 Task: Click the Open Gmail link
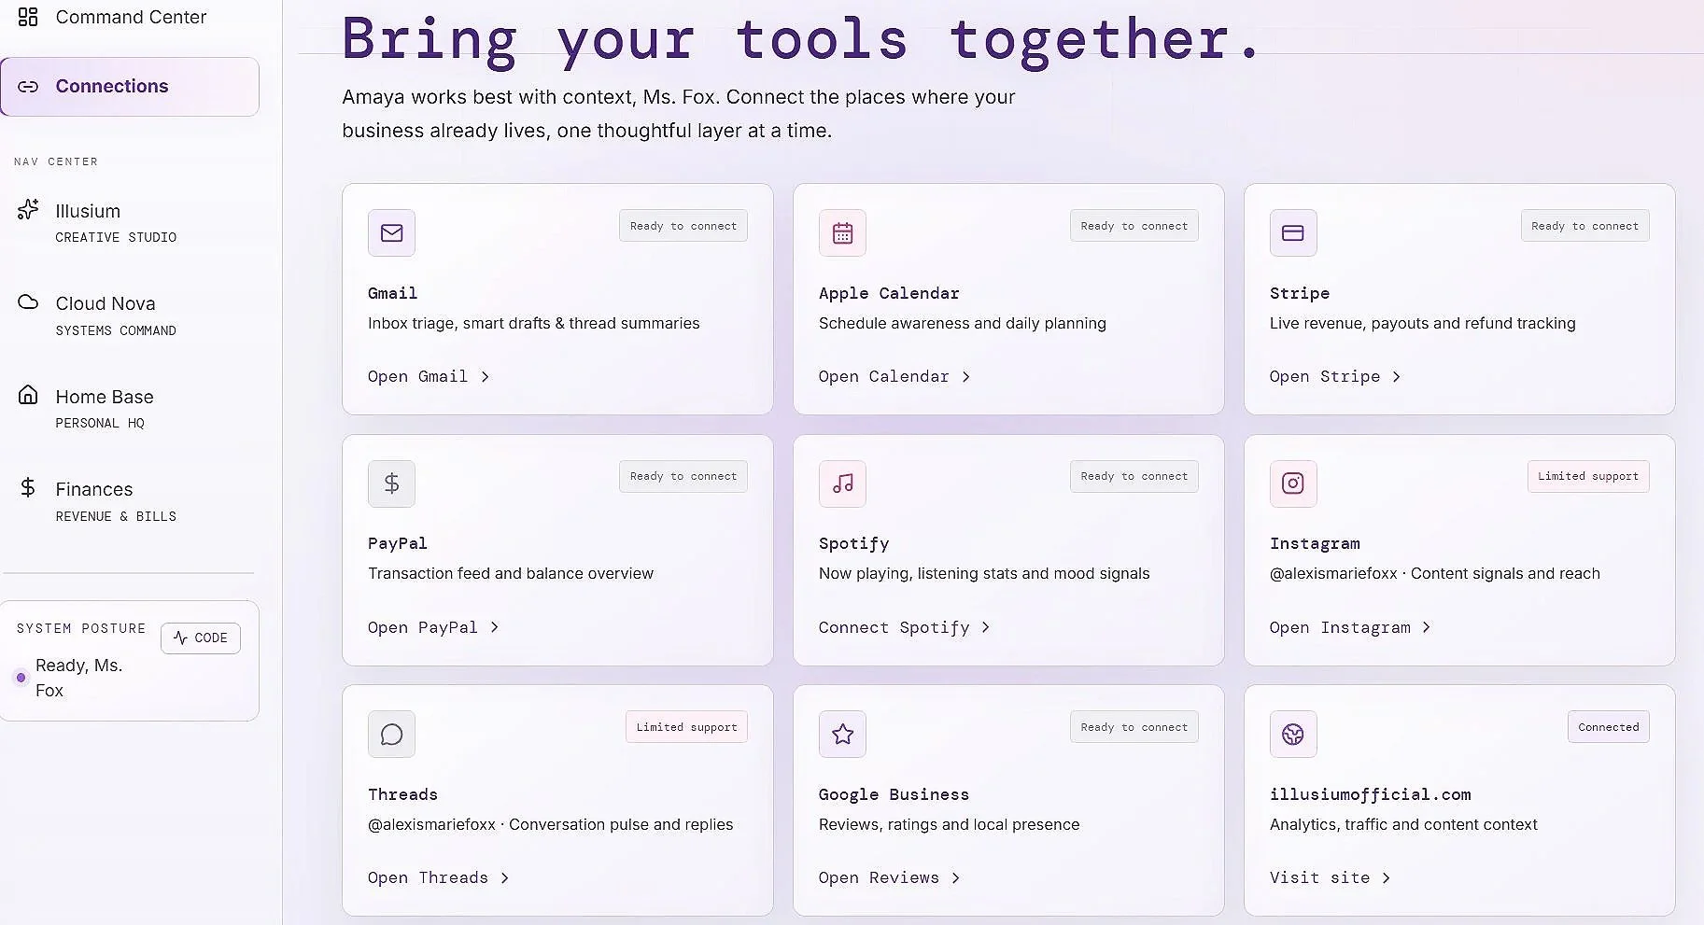(x=429, y=377)
